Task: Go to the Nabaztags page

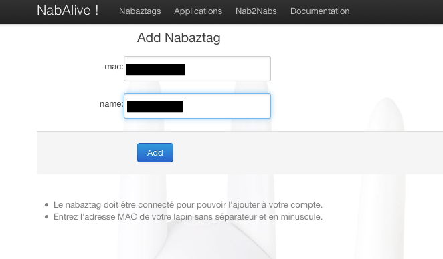Action: [x=140, y=11]
